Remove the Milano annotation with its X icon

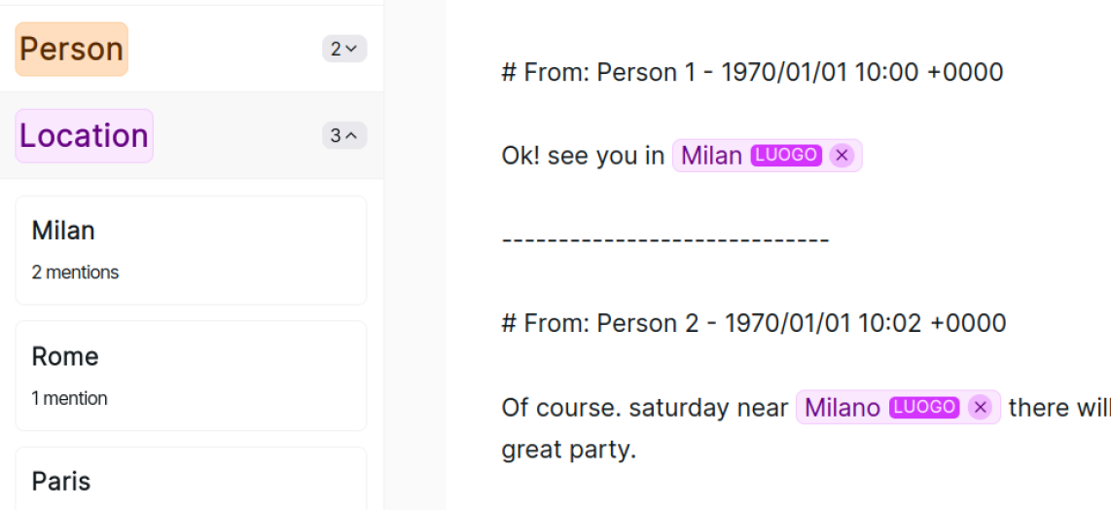980,408
